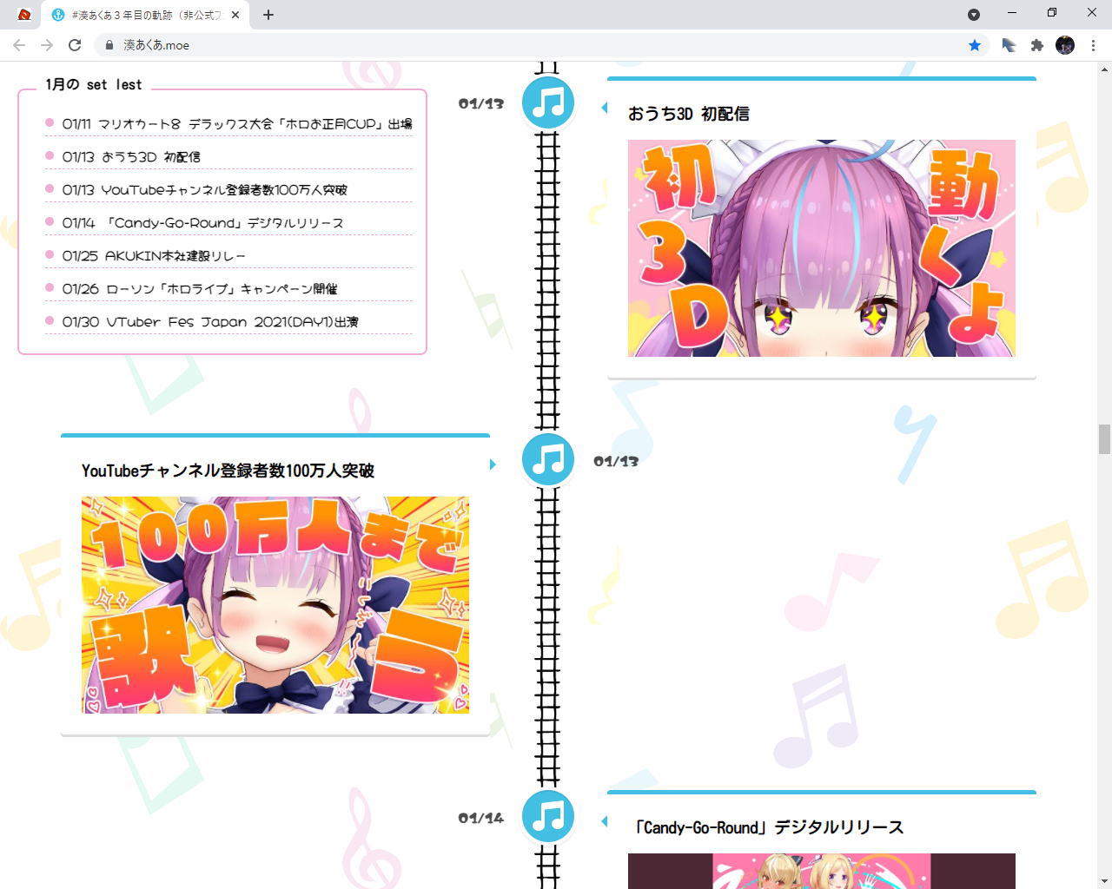Screen dimensions: 1112x889
Task: Close the #湊あくあ3年目の軌跡 tab
Action: [235, 15]
